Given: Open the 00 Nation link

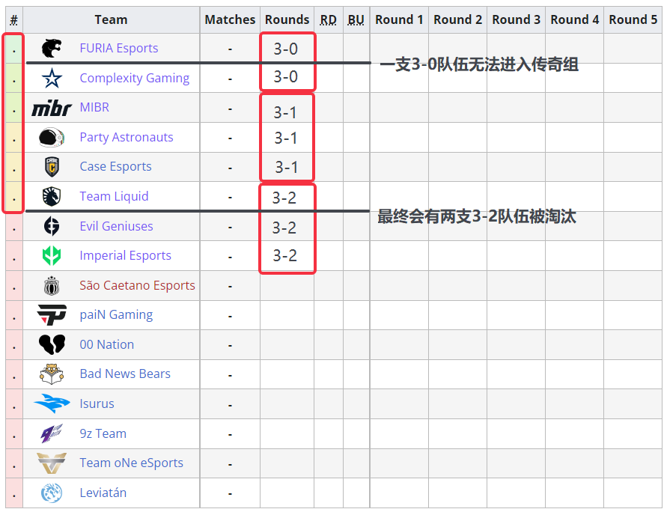Looking at the screenshot, I should [x=107, y=345].
